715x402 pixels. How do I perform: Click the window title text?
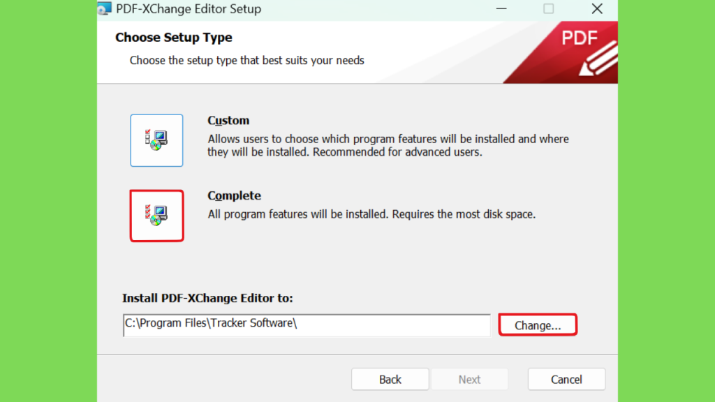point(189,8)
